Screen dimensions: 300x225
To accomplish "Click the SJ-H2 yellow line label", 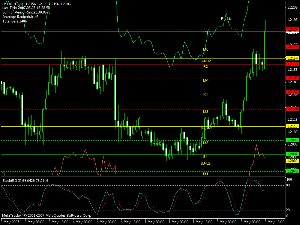I will coord(206,61).
